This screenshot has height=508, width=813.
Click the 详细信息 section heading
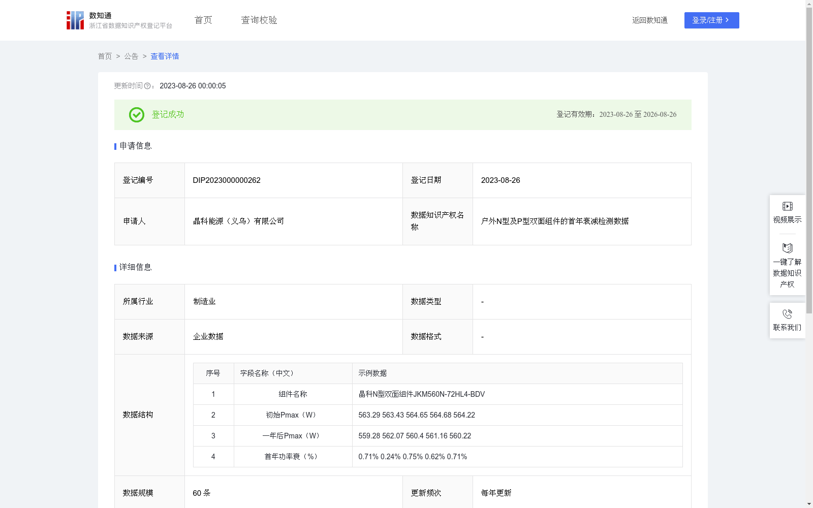(136, 267)
